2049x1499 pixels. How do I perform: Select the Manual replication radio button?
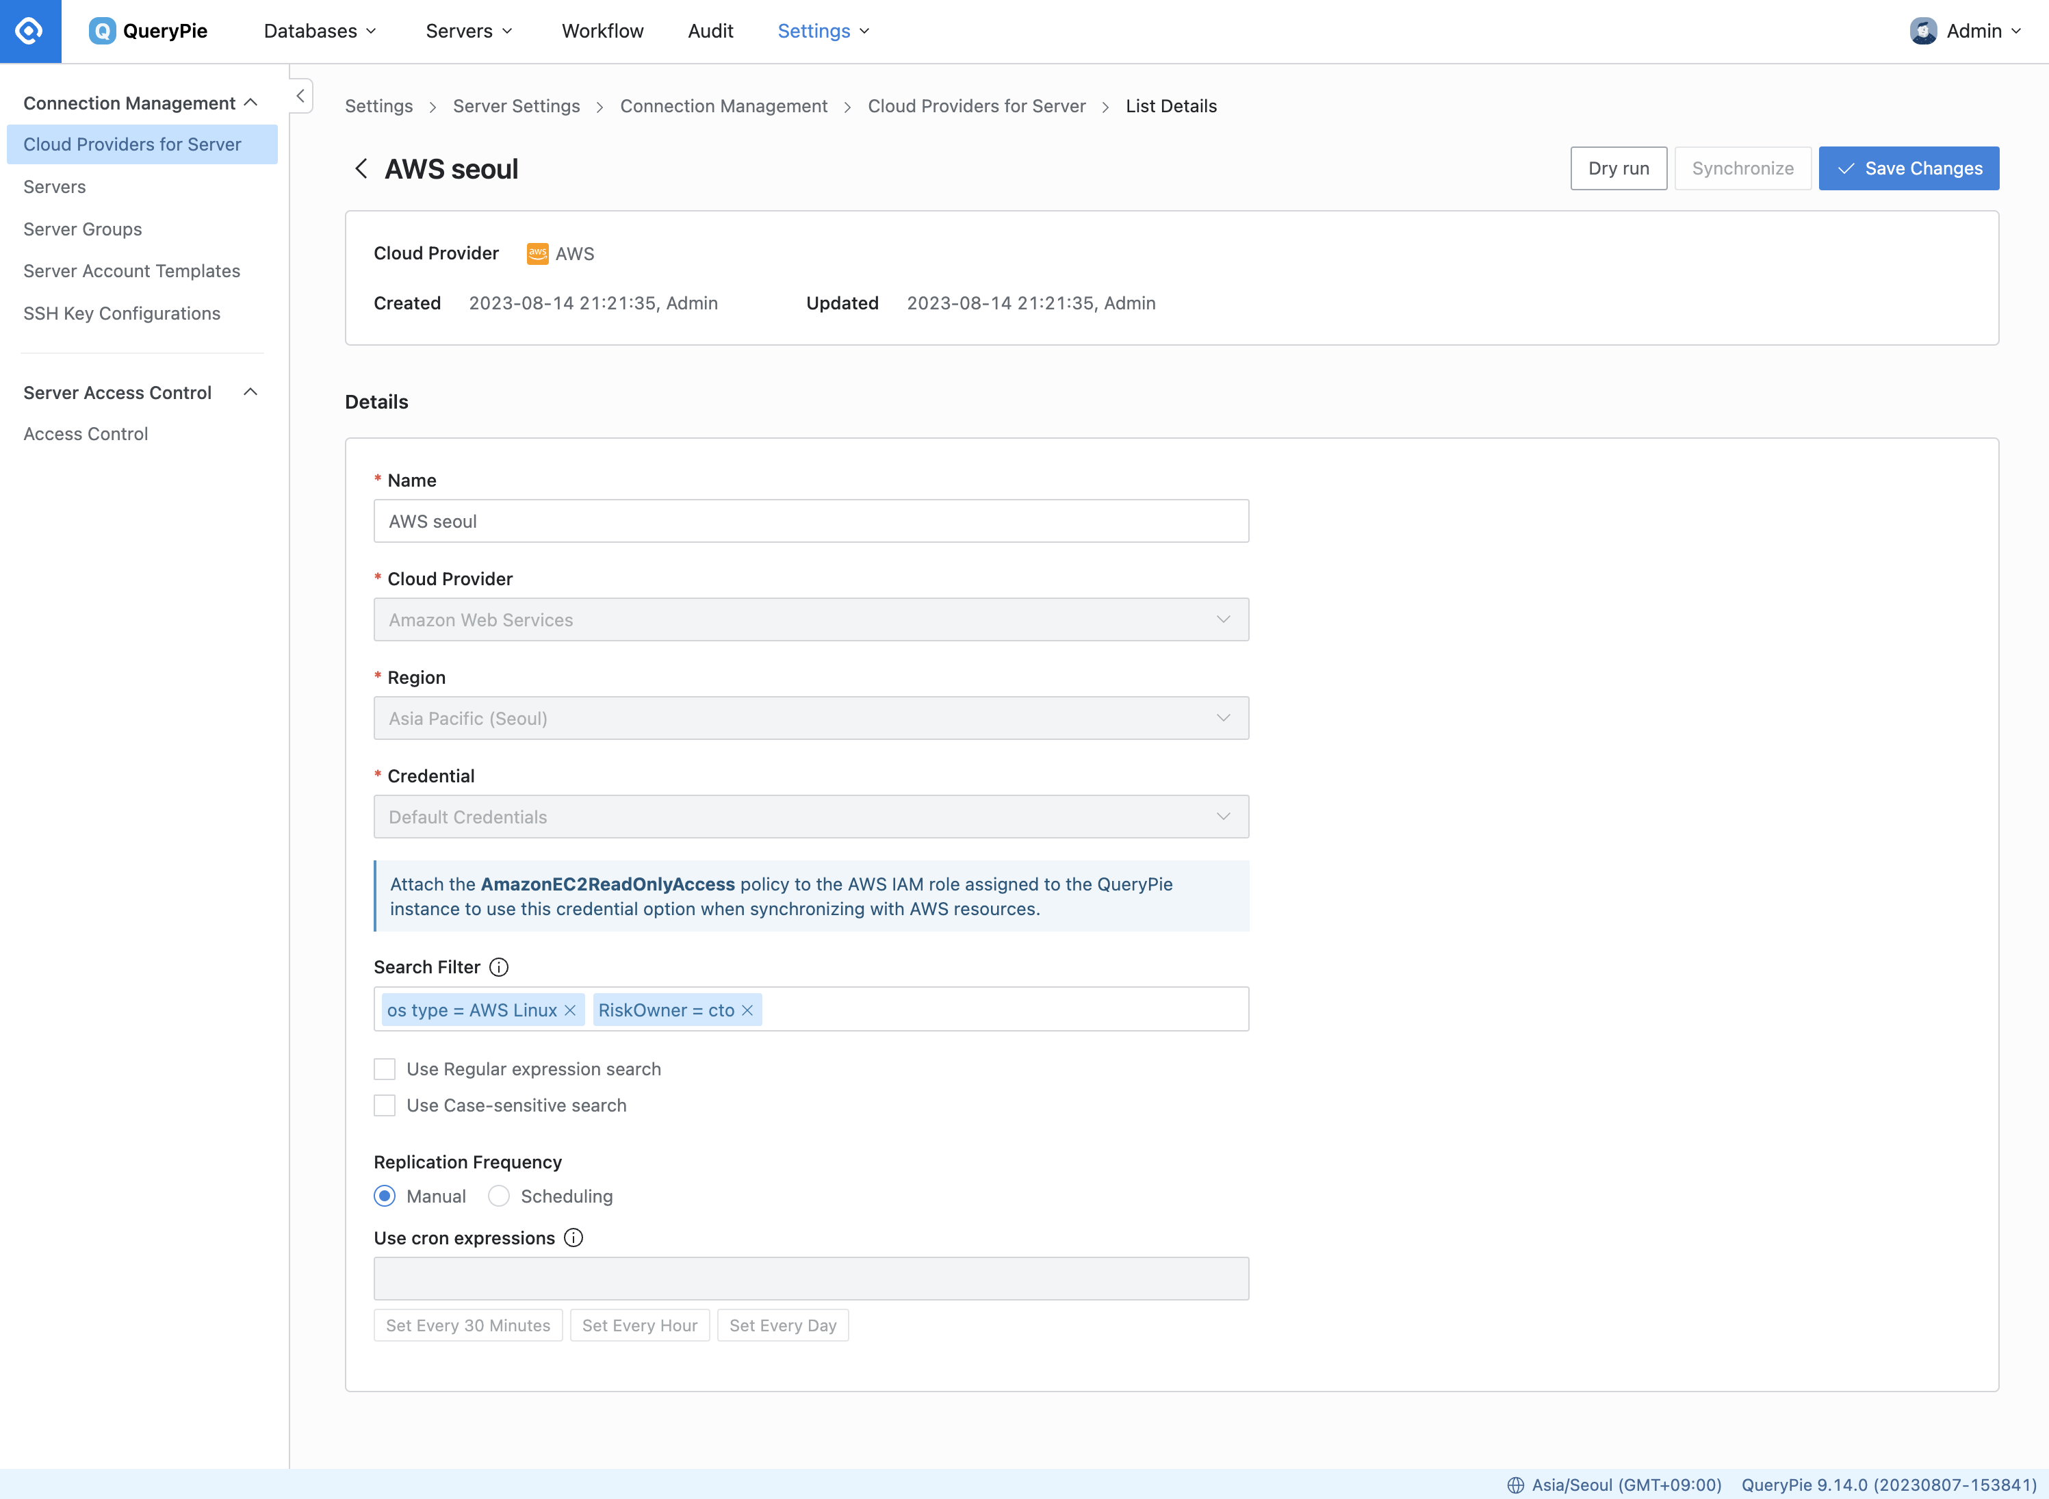pos(385,1196)
